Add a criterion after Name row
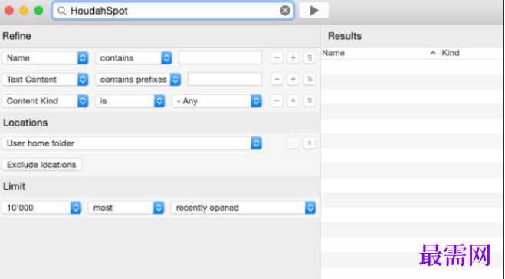Viewport: 505px width, 279px height. [x=293, y=58]
